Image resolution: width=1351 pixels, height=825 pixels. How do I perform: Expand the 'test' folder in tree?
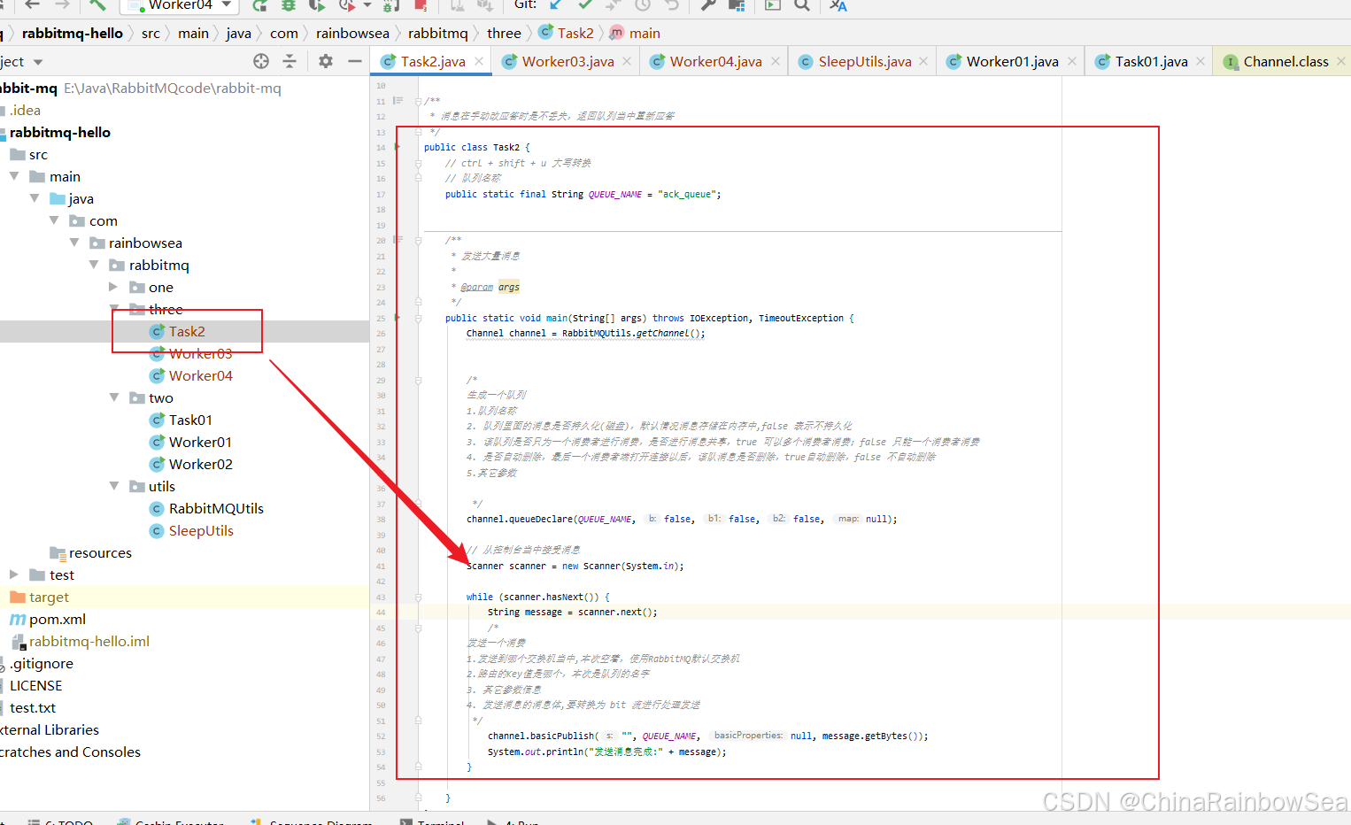tap(14, 574)
